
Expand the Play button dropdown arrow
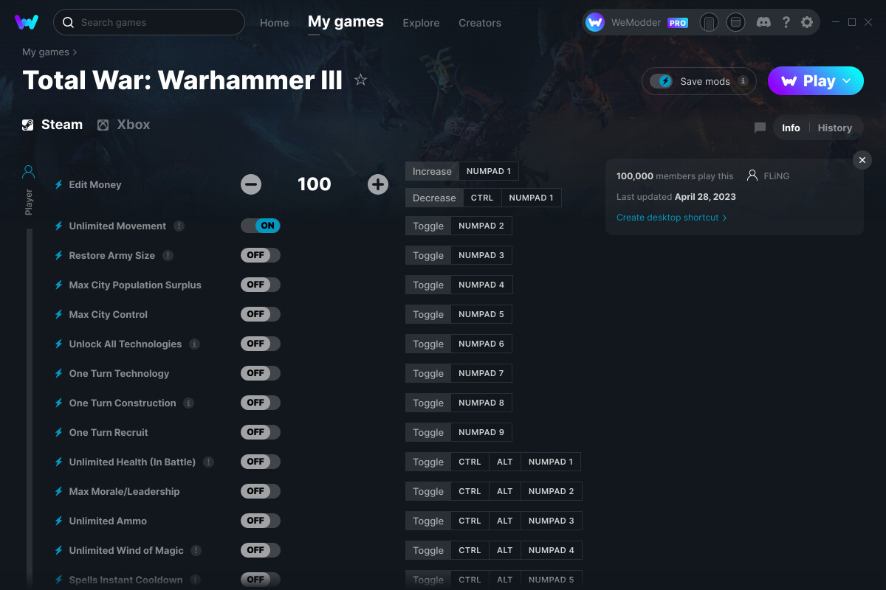(847, 81)
